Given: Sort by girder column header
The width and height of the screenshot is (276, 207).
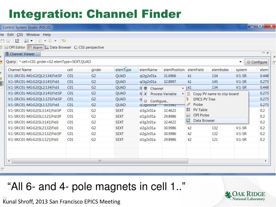Looking at the screenshot, I should coord(102,70).
